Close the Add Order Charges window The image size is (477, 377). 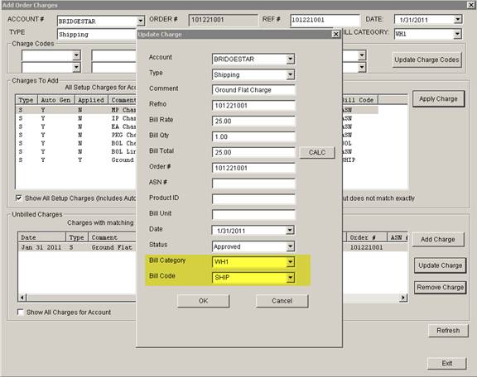(x=470, y=5)
